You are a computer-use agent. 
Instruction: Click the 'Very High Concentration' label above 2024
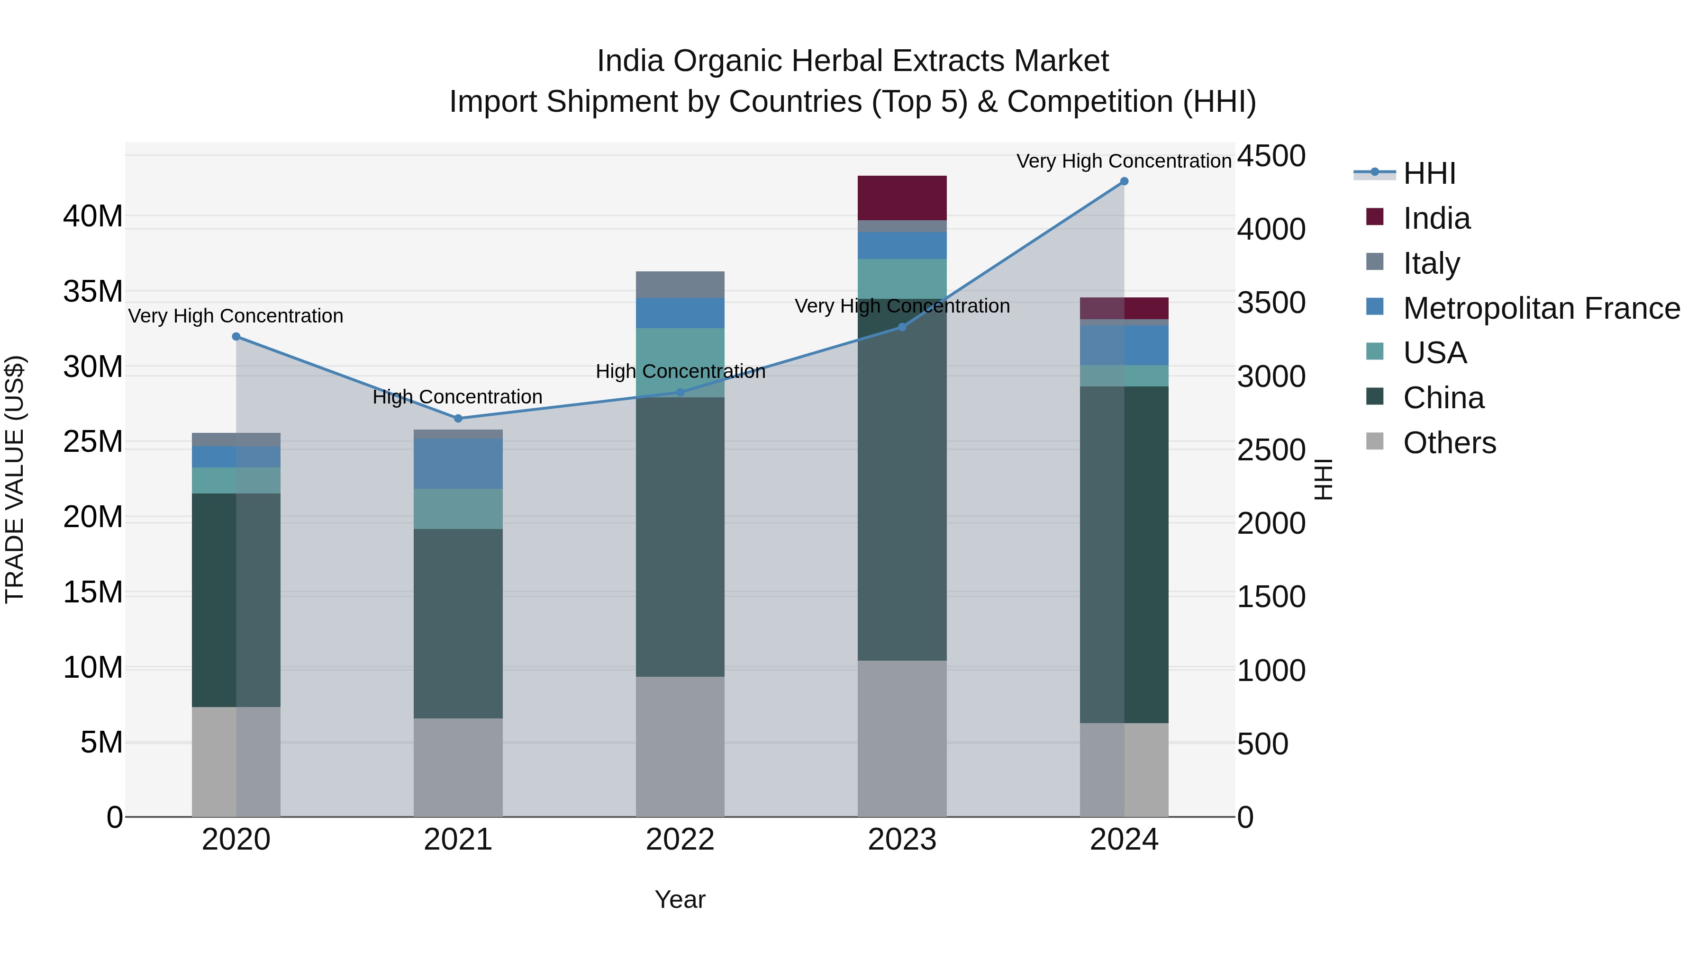click(1124, 161)
